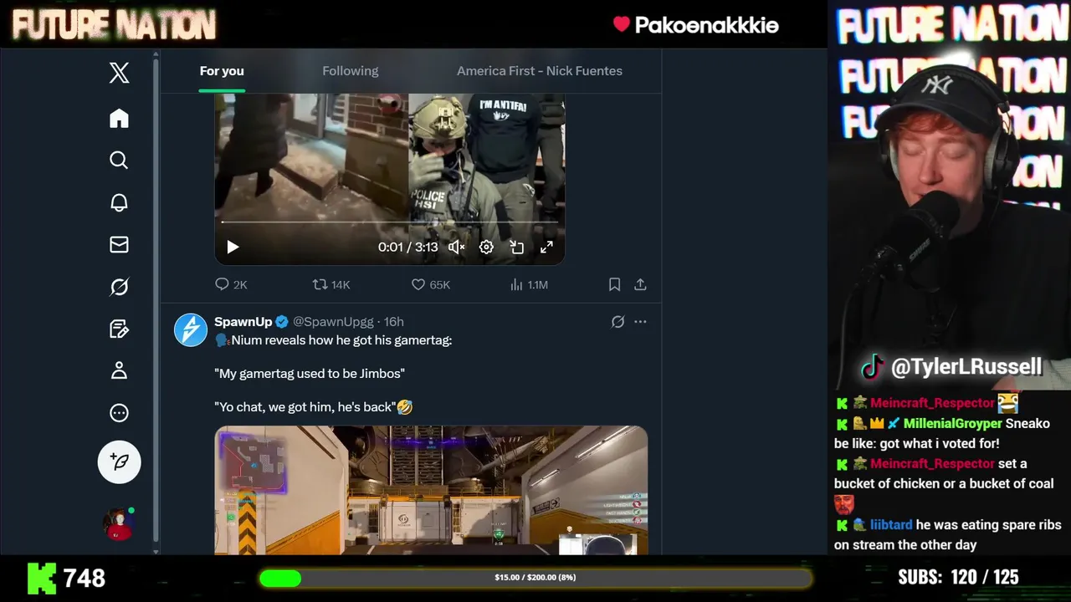Like the post with 65K likes
Image resolution: width=1071 pixels, height=602 pixels.
coord(430,284)
